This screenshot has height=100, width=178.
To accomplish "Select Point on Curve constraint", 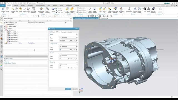I will (x=81, y=8).
